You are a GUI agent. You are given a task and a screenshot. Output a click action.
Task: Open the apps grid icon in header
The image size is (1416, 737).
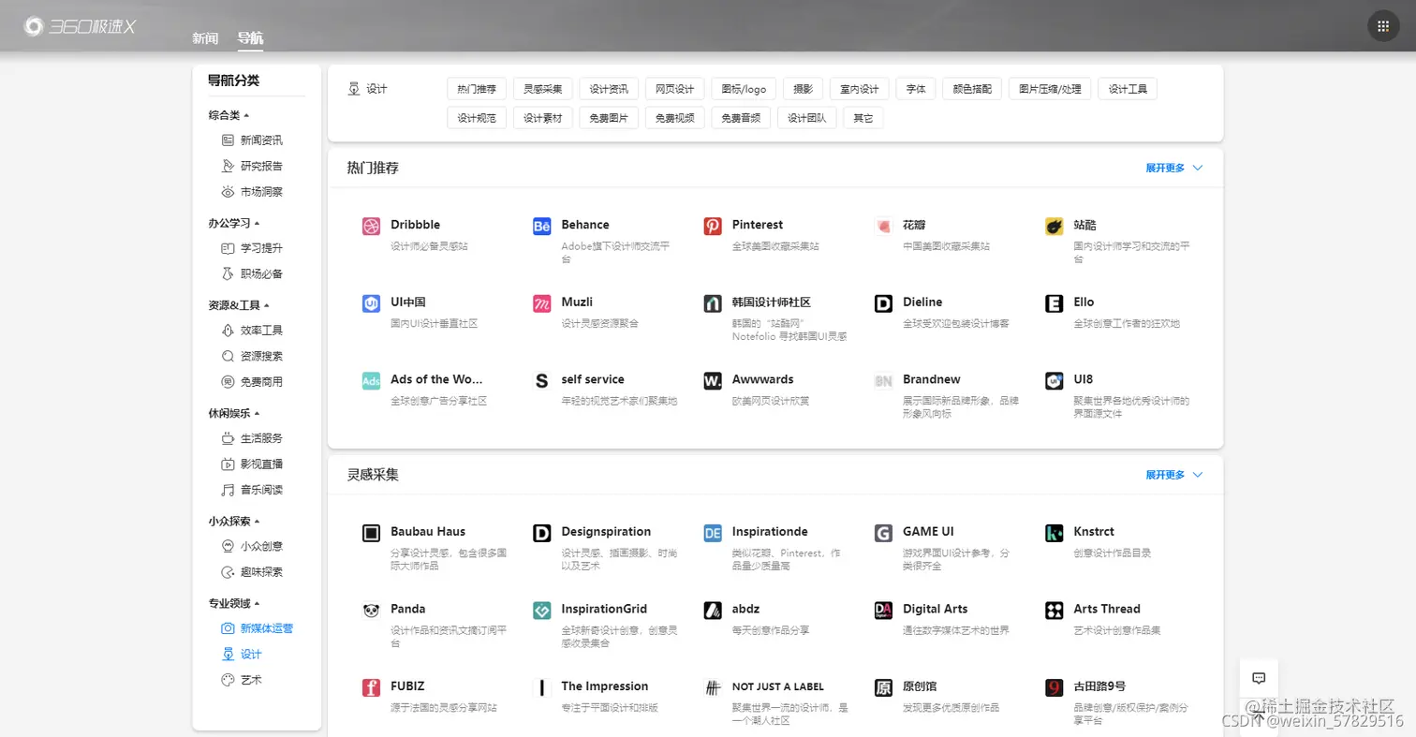click(1383, 26)
